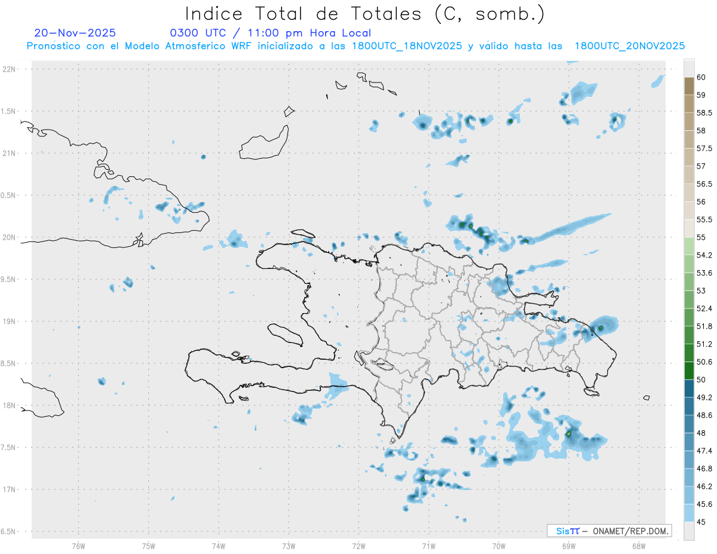Click the 75W longitude label
Viewport: 717px width, 554px height.
click(148, 546)
